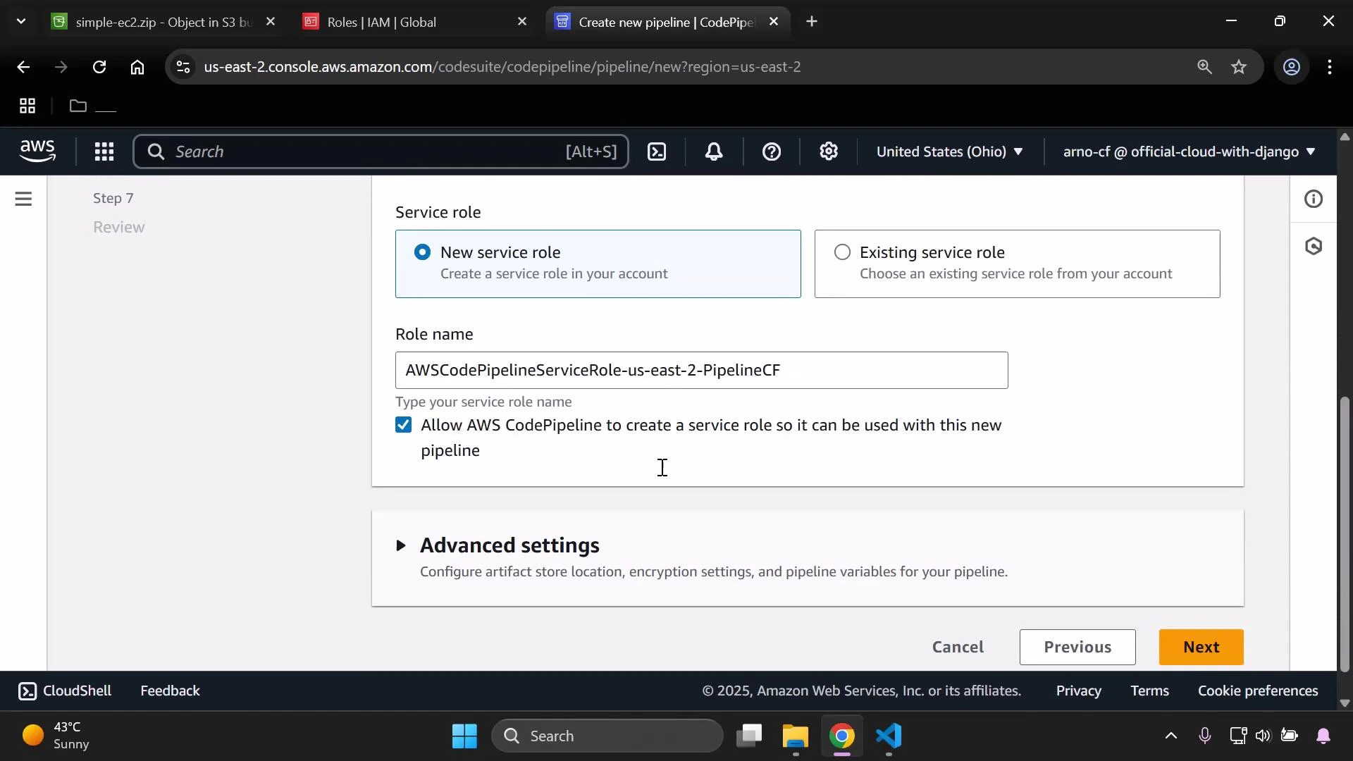Select New service role option
Viewport: 1353px width, 761px height.
pos(422,252)
